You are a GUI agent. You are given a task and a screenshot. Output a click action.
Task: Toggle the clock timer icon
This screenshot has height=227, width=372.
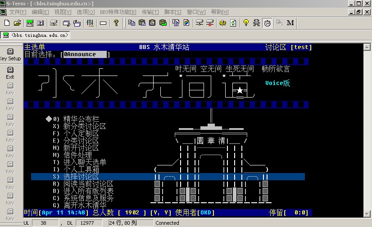pos(267,23)
